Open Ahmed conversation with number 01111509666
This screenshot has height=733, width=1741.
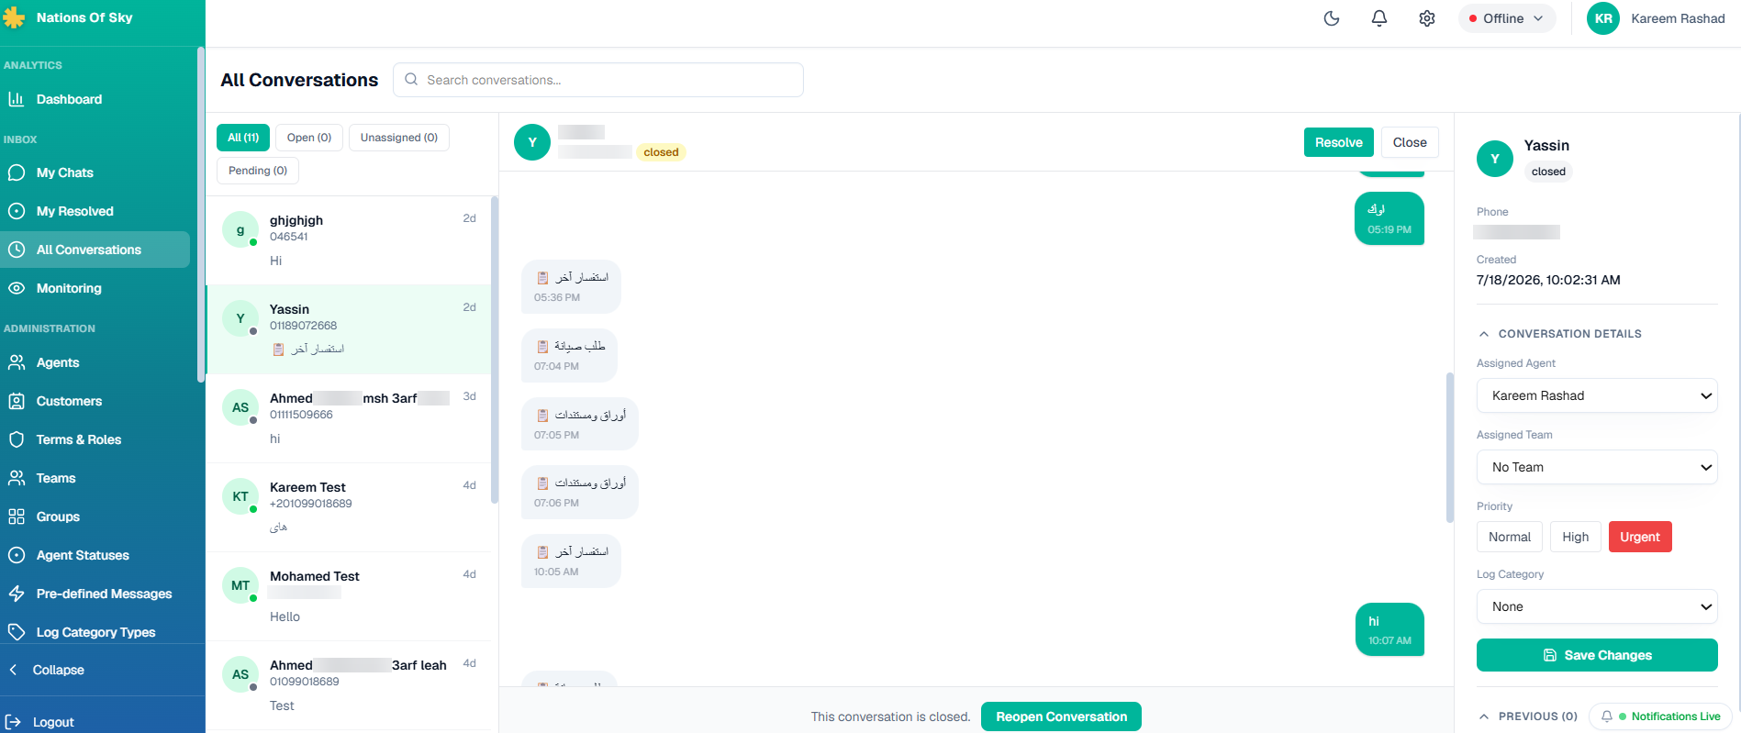tap(349, 418)
